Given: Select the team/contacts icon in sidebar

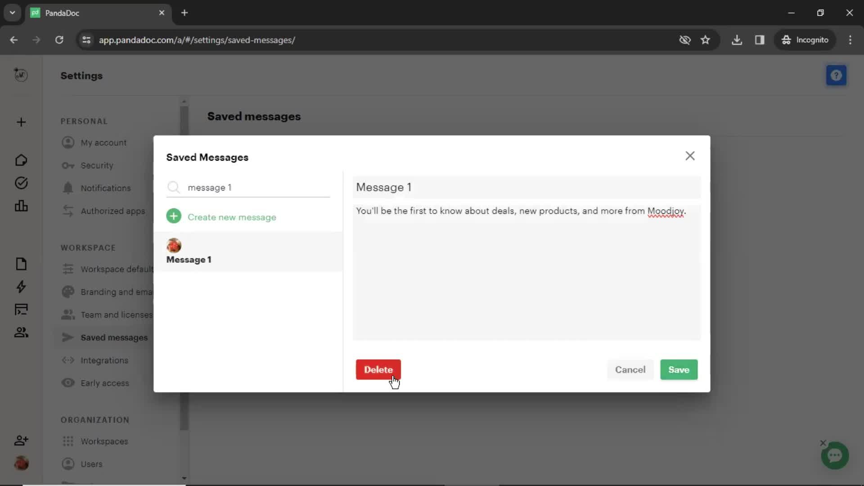Looking at the screenshot, I should click(21, 332).
